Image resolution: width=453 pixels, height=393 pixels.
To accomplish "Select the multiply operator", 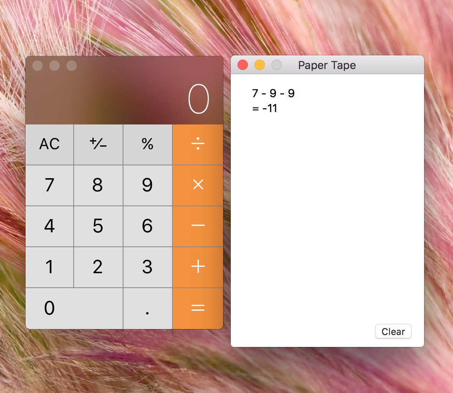I will (198, 185).
